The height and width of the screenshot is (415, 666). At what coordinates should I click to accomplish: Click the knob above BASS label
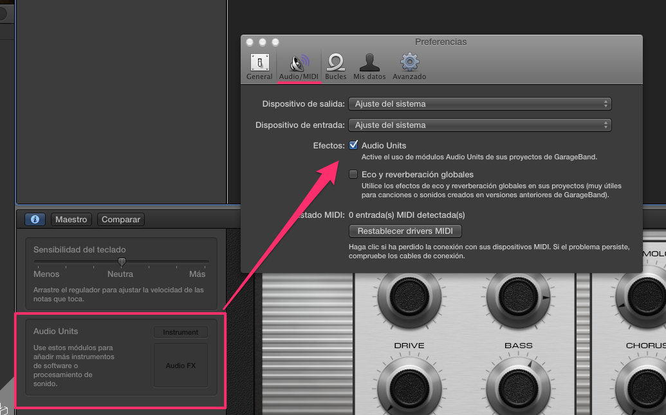[519, 297]
